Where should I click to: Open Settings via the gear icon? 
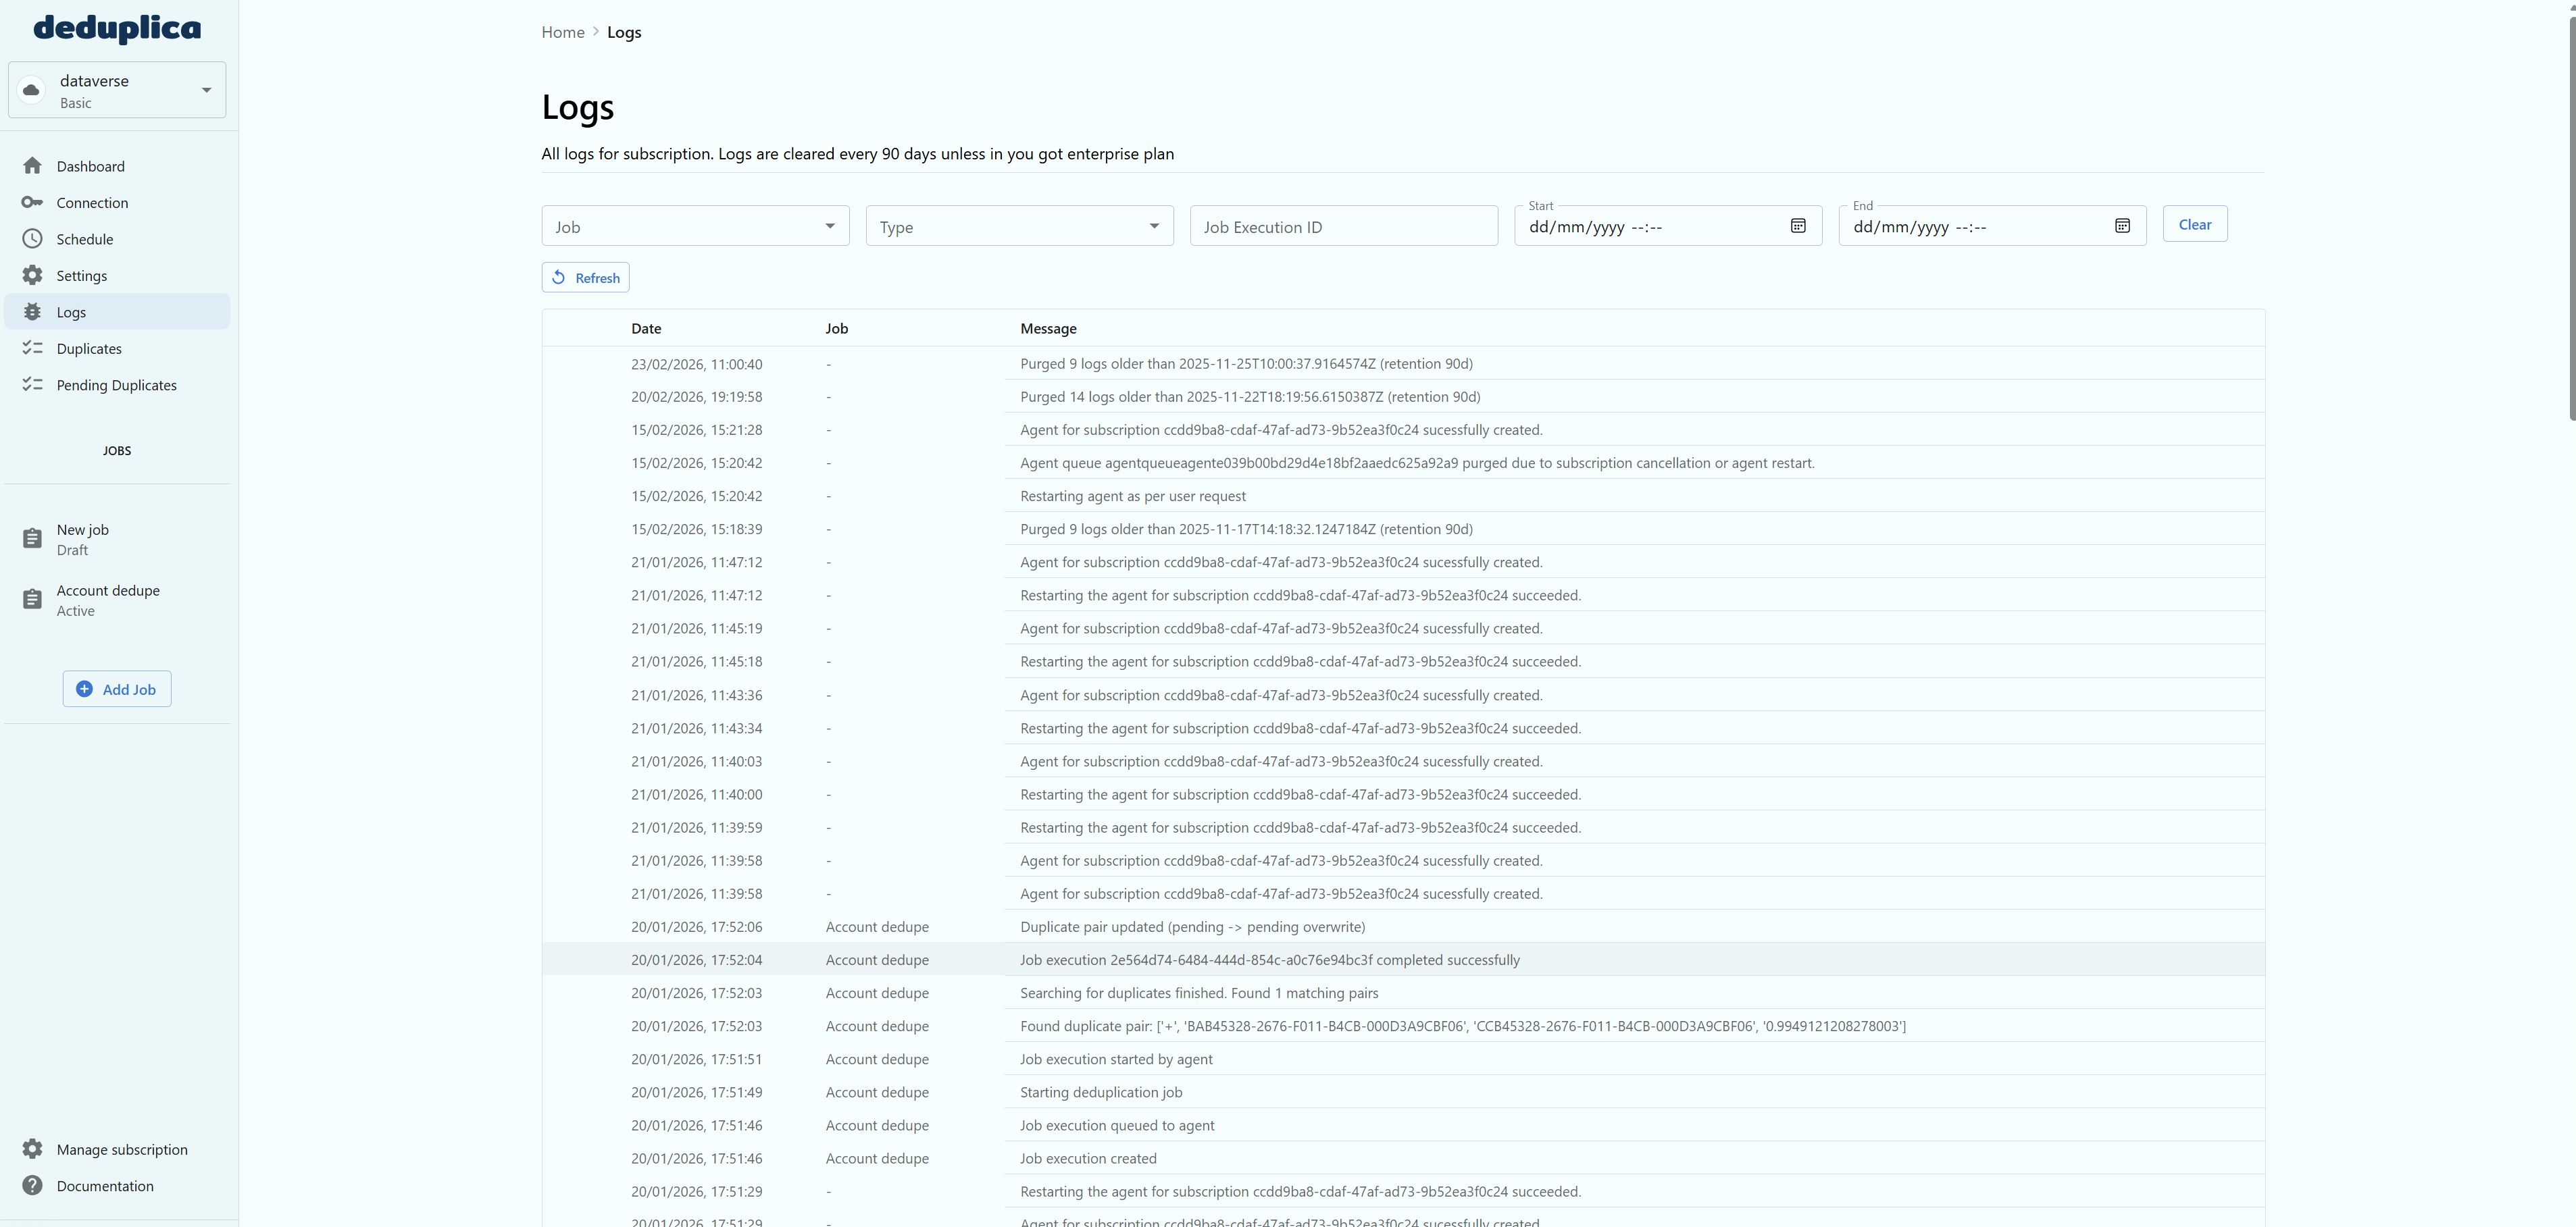tap(33, 275)
